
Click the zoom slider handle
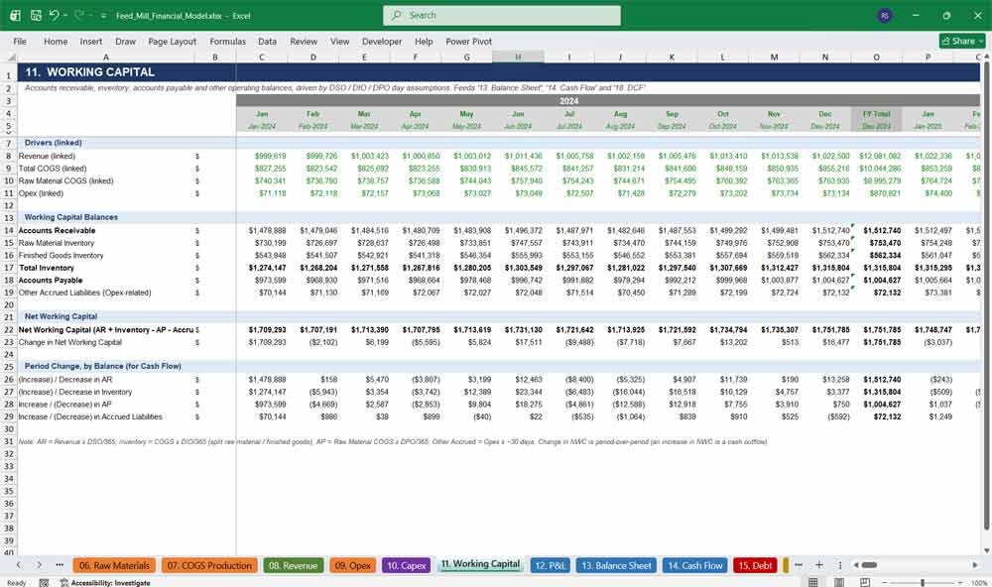[x=923, y=583]
